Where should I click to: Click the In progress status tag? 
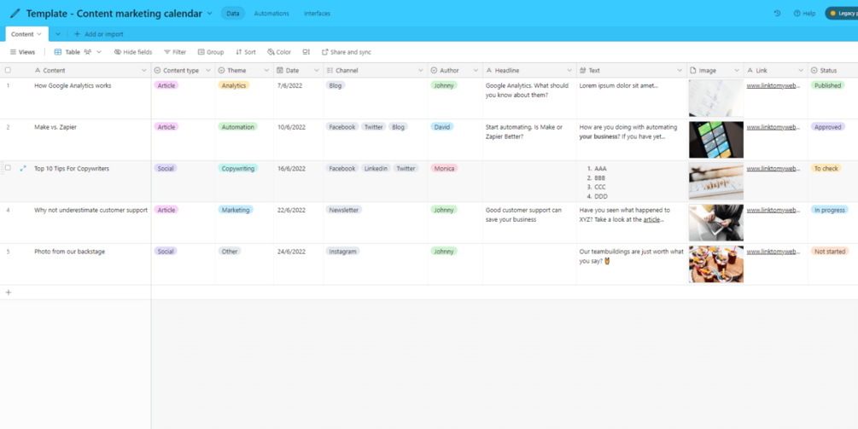(829, 210)
